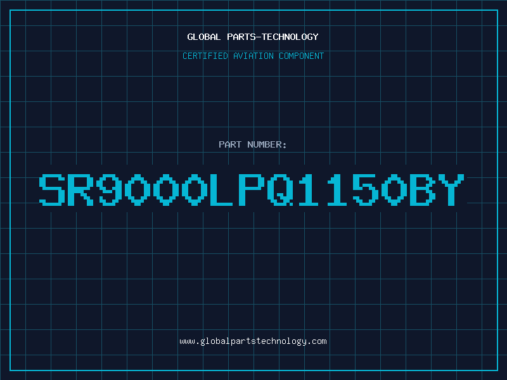Viewport: 507px width, 380px height.
Task: Click the CERTIFIED AVIATION COMPONENT subtitle
Action: click(x=253, y=56)
